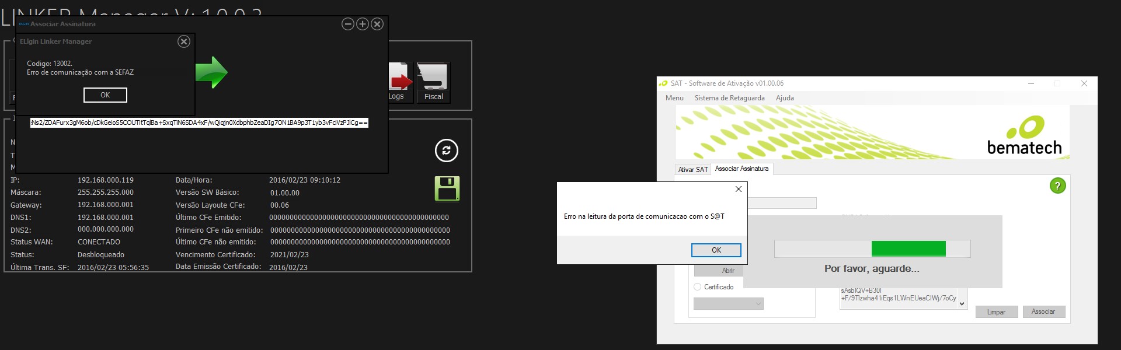
Task: Click the Status value Desbloqueado
Action: [x=101, y=255]
